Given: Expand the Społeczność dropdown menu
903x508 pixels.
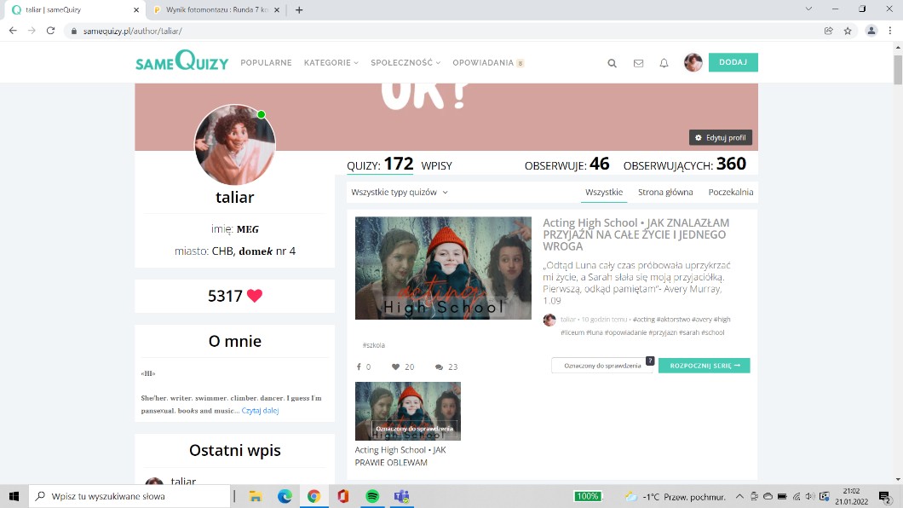Looking at the screenshot, I should (x=405, y=63).
